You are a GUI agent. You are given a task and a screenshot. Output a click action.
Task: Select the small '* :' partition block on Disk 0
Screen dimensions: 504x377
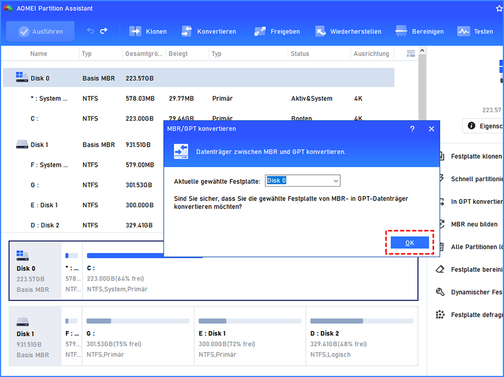(x=72, y=271)
